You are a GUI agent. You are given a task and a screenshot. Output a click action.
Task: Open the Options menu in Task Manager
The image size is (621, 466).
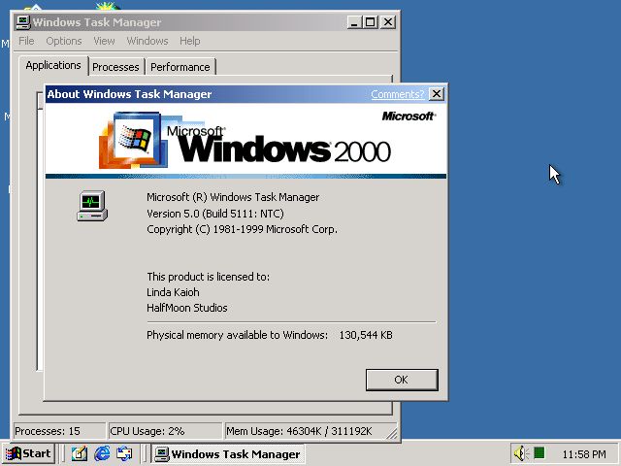tap(64, 41)
